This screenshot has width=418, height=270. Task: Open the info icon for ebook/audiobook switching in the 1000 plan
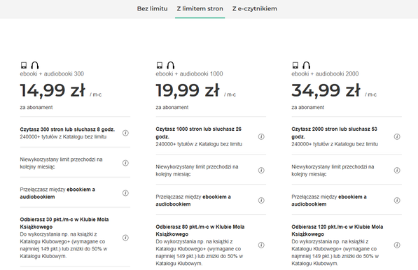[261, 200]
